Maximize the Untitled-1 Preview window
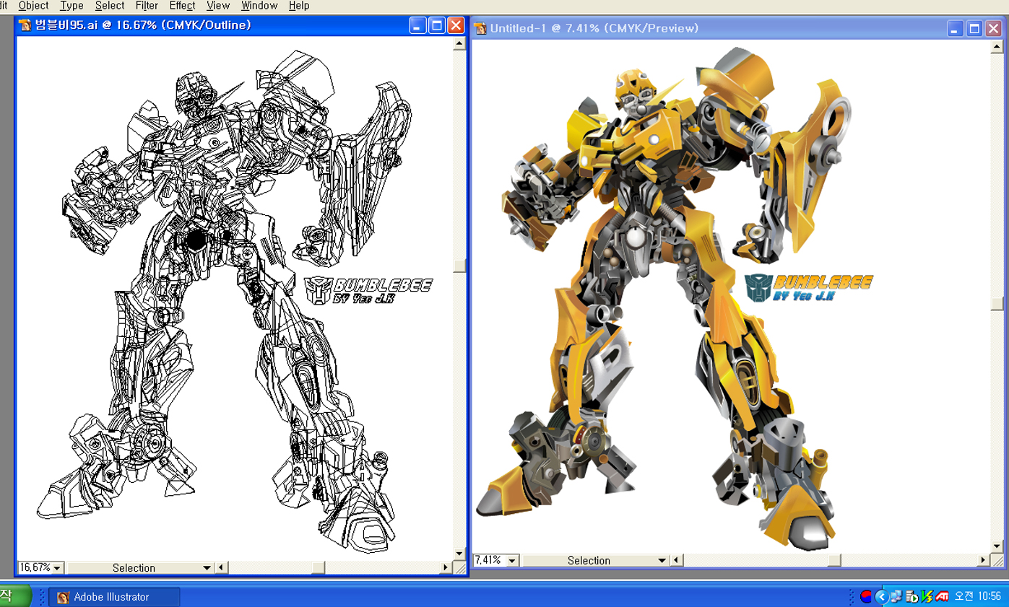Screen dimensions: 1009x607 point(974,29)
